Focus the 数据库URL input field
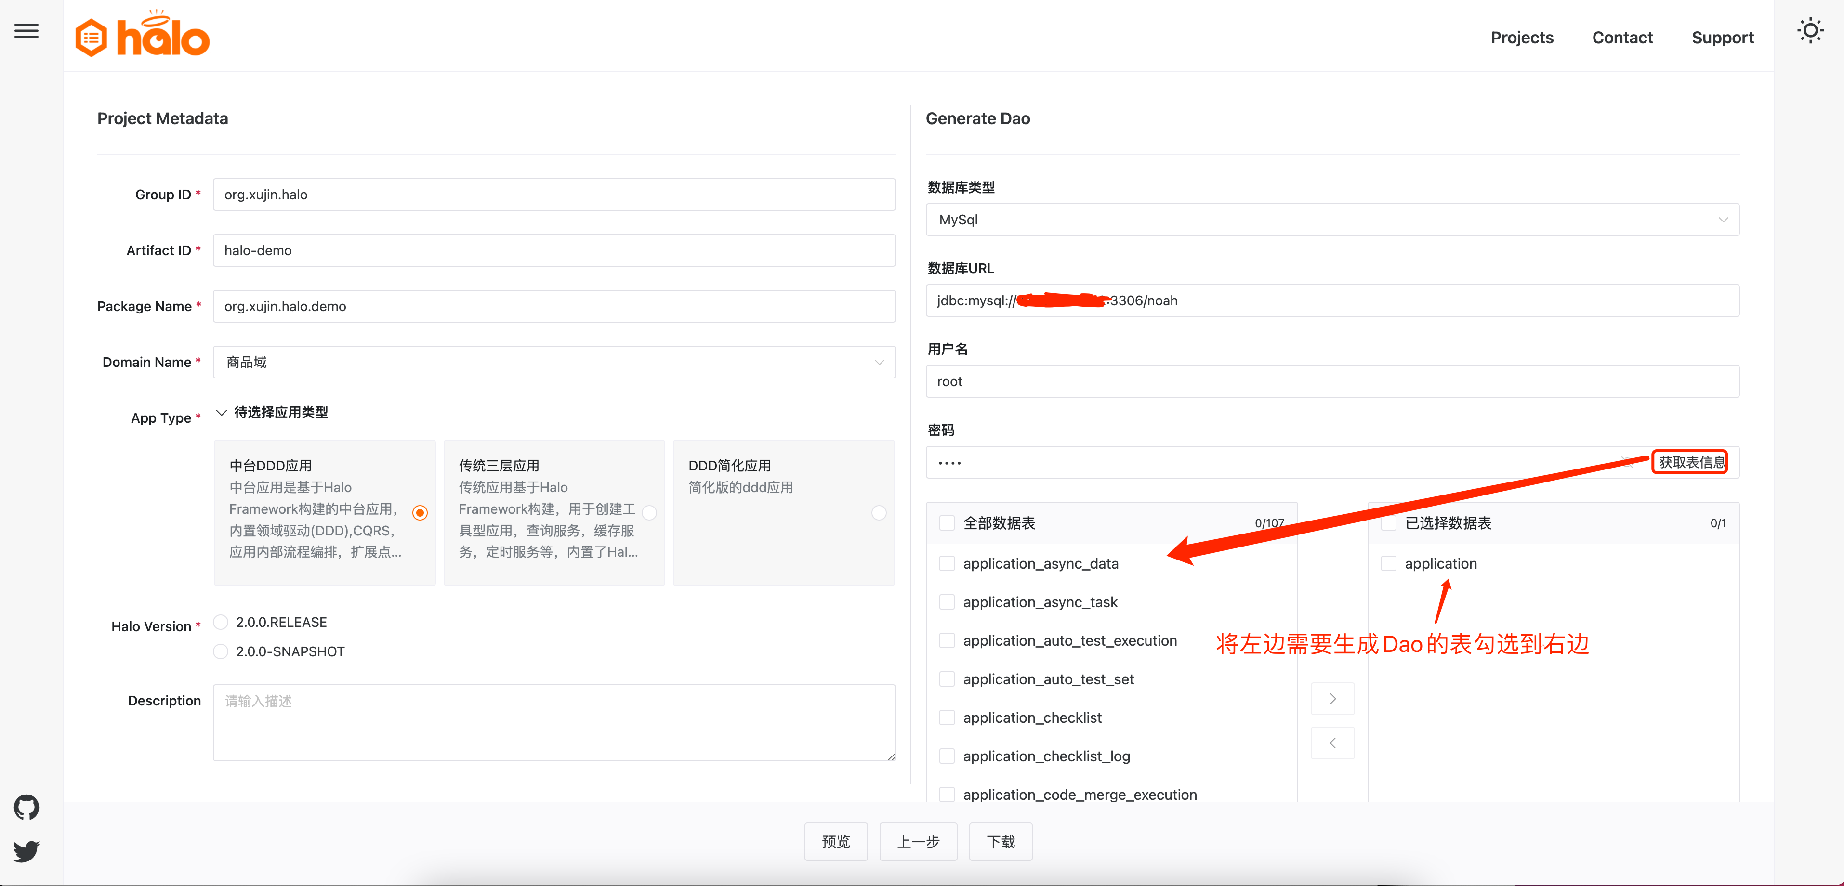This screenshot has height=886, width=1844. point(1332,300)
